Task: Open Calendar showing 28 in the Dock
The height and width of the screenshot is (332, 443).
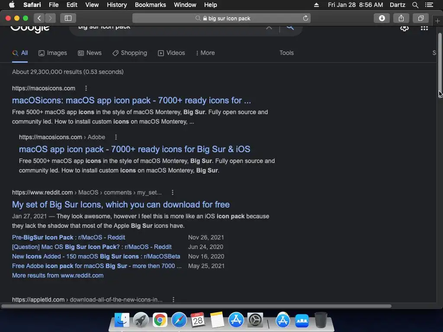Action: coord(198,320)
